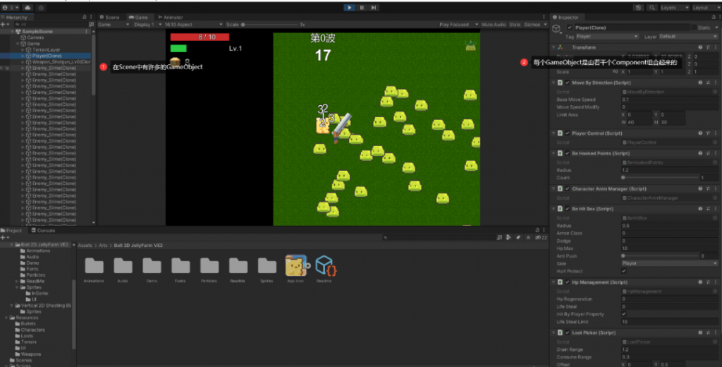Open the Side dropdown showing Player

(x=670, y=263)
